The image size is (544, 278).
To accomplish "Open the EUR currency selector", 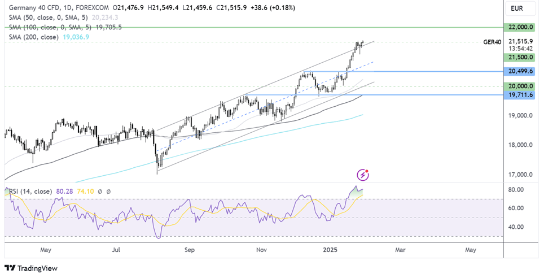I will click(519, 8).
